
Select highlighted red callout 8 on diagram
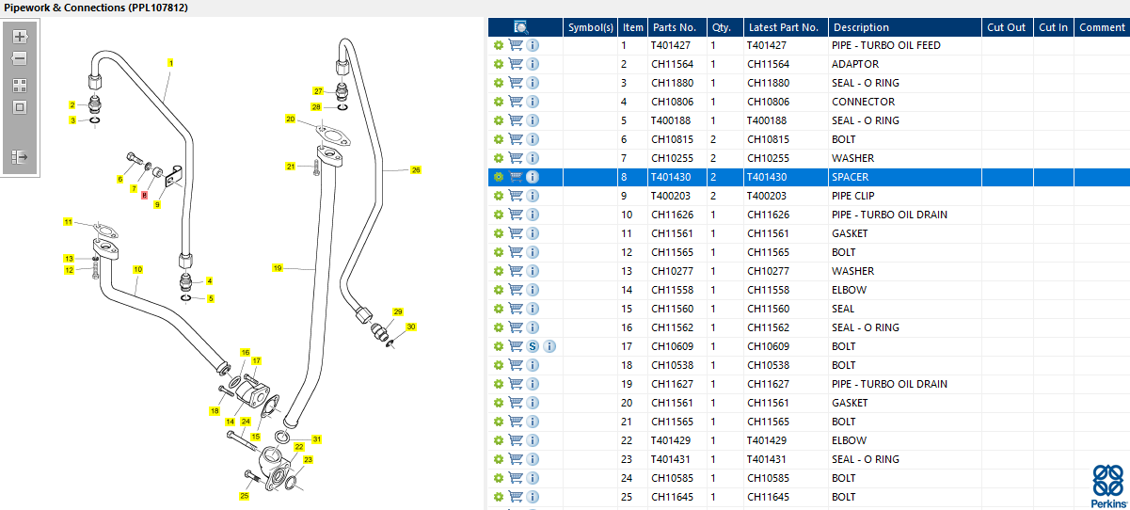pos(144,195)
